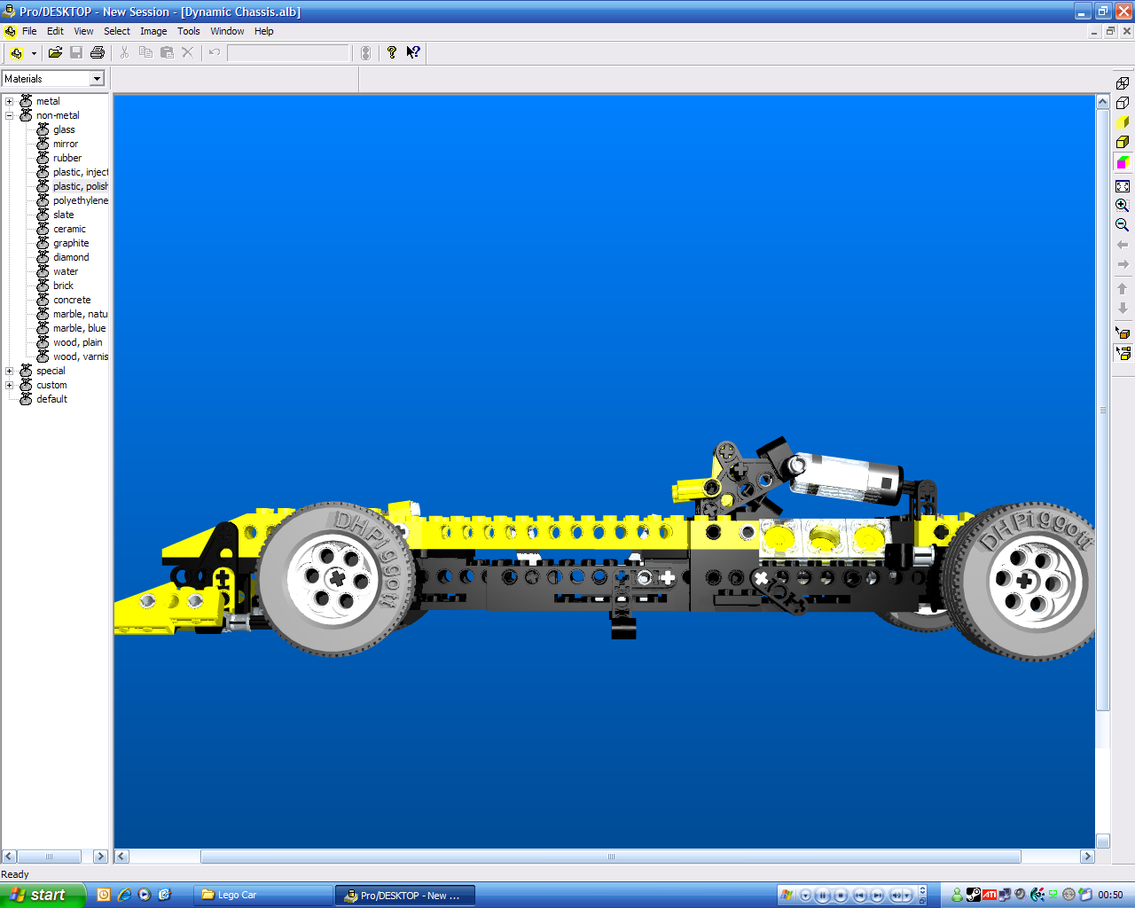Click the yellow question mark Help icon
Viewport: 1135px width, 908px height.
point(392,53)
